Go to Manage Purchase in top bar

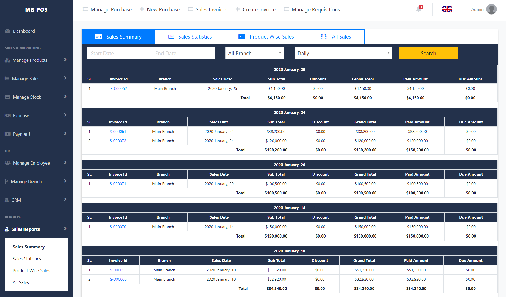coord(107,9)
